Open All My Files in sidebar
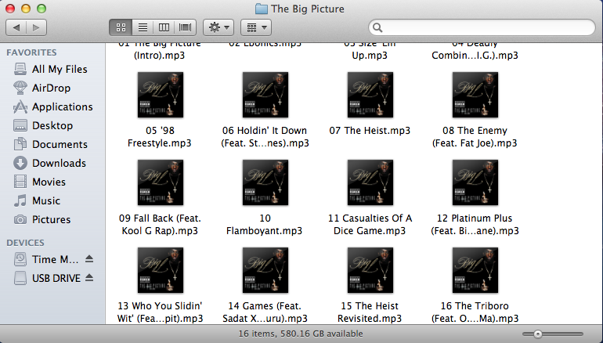This screenshot has width=603, height=343. 52,69
